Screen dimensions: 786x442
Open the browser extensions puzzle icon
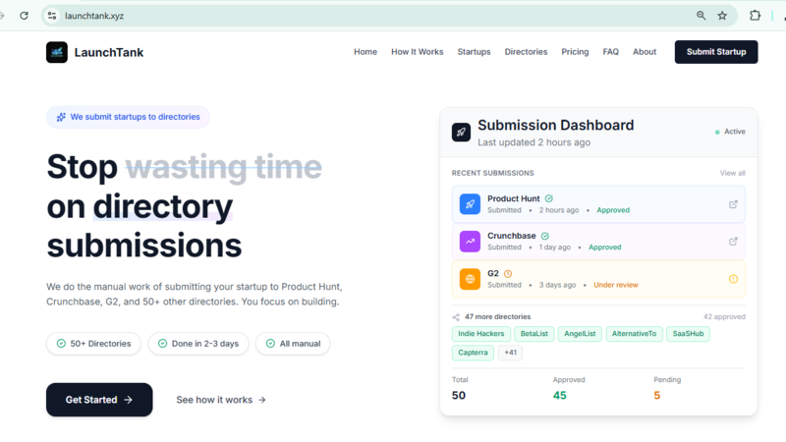[x=755, y=16]
